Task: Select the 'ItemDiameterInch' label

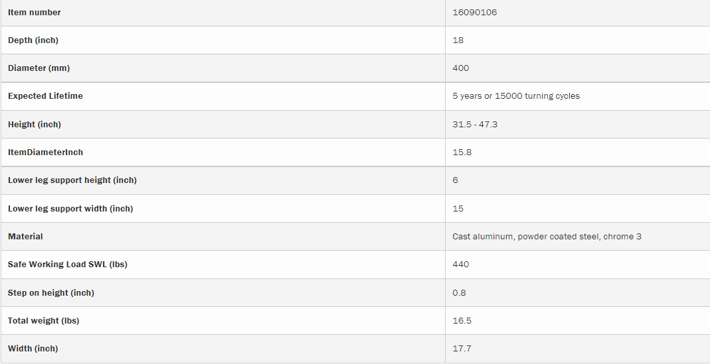Action: point(45,152)
